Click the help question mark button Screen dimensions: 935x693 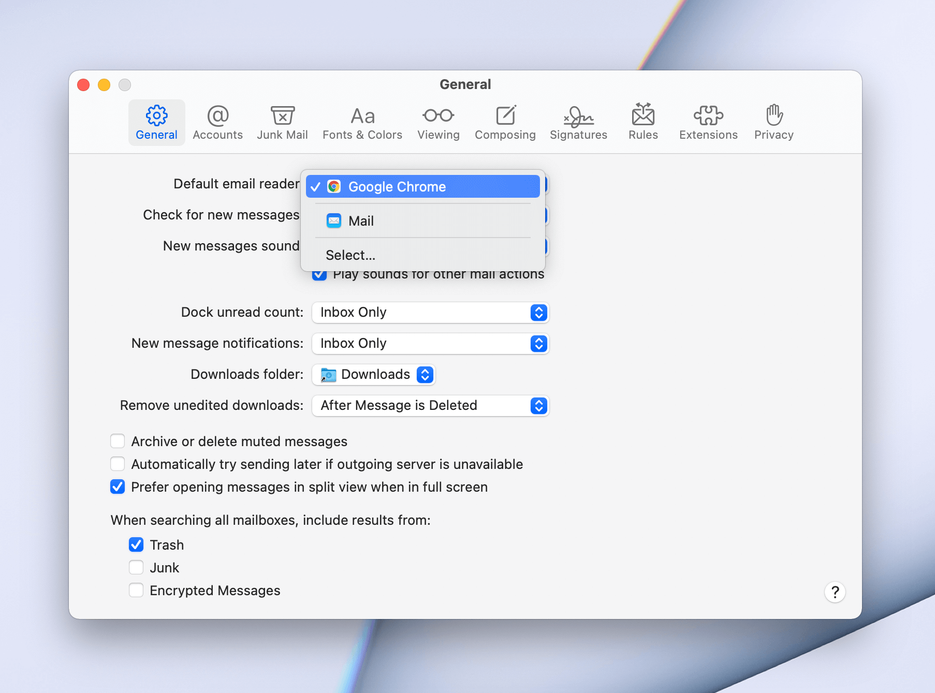(x=835, y=592)
